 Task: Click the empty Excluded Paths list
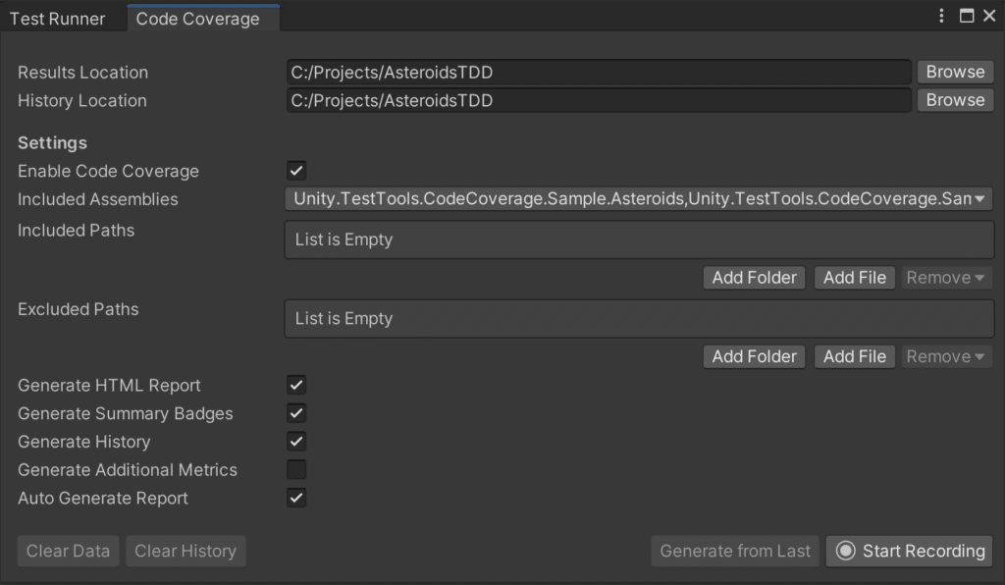click(x=638, y=318)
